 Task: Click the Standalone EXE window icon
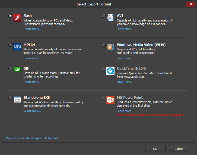(x=17, y=99)
